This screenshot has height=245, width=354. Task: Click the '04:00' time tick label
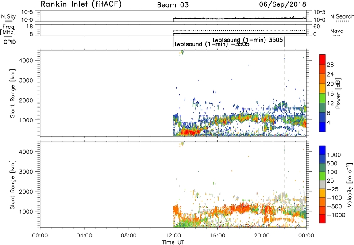(85, 236)
